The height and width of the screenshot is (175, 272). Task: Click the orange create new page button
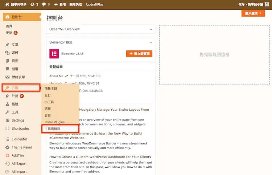tap(139, 54)
